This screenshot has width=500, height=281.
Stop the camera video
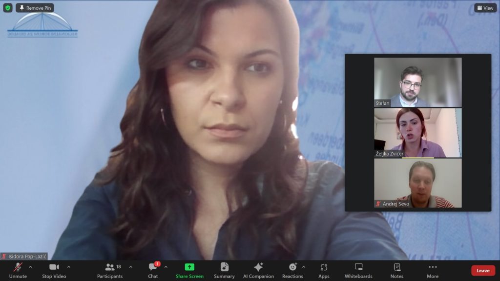coord(54,270)
